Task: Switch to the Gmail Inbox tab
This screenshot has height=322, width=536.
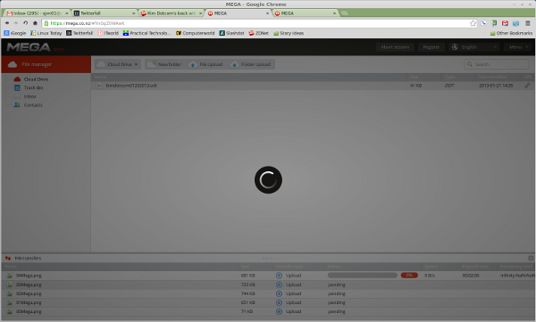Action: [x=37, y=13]
